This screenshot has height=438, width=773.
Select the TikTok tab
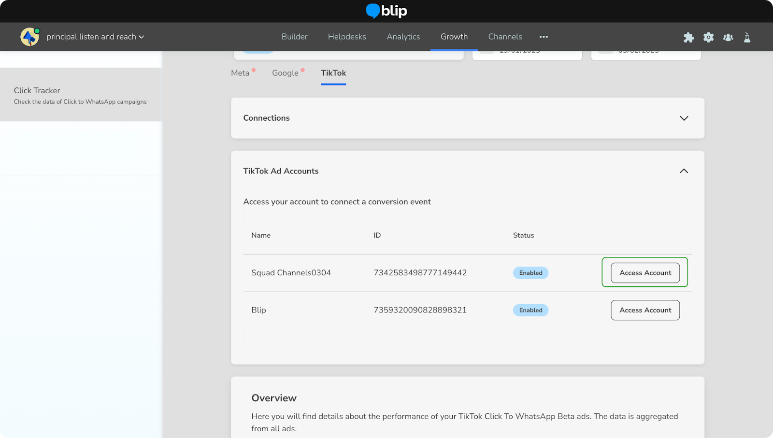(333, 73)
